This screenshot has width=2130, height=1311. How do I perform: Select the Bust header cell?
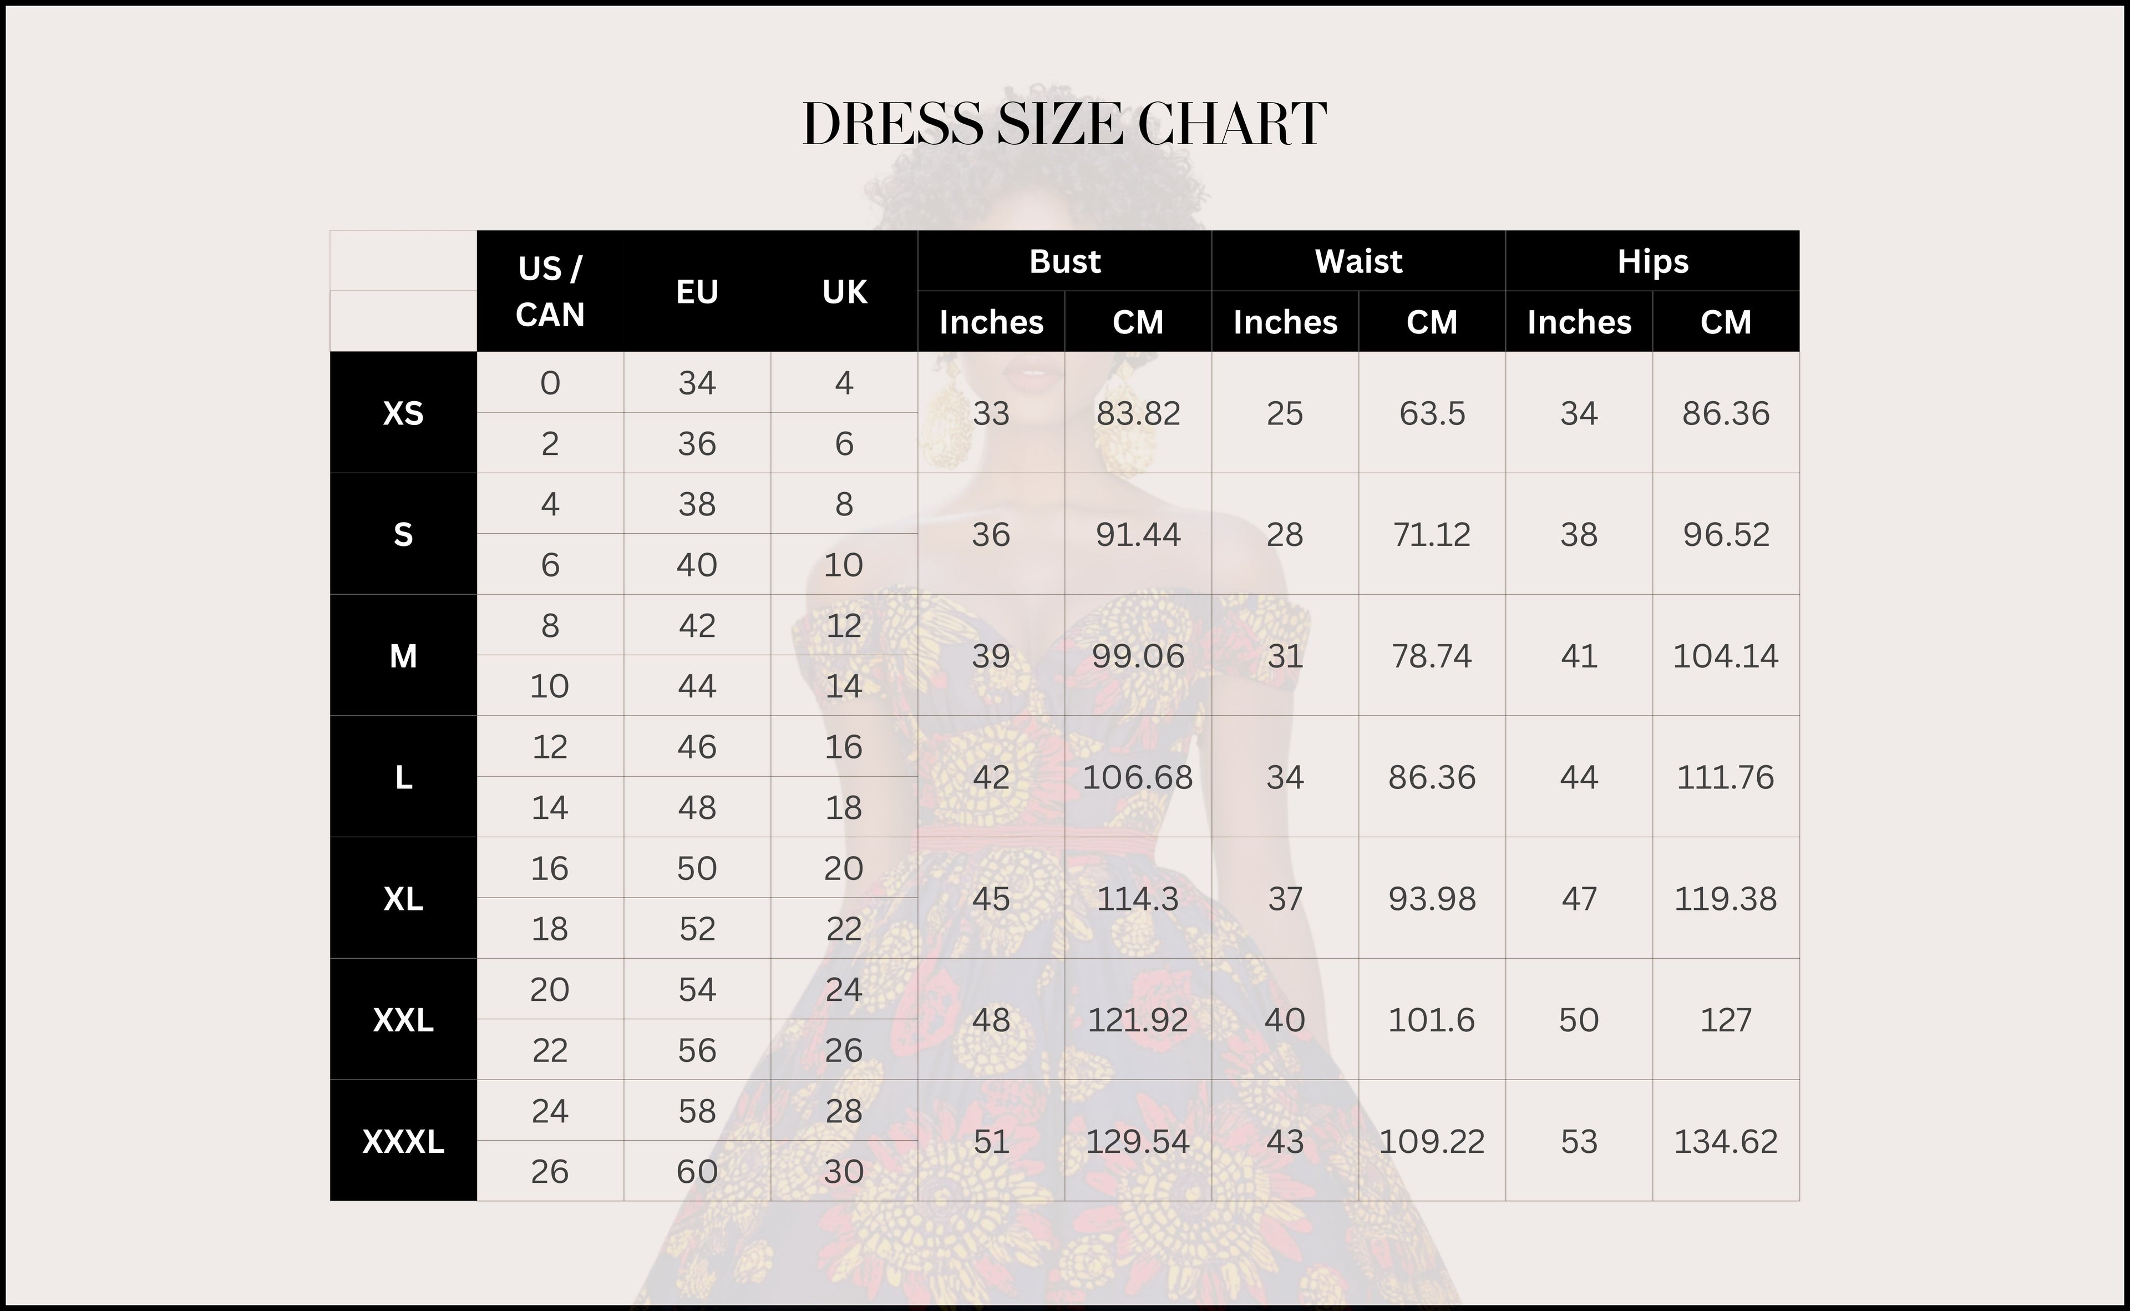(1064, 261)
